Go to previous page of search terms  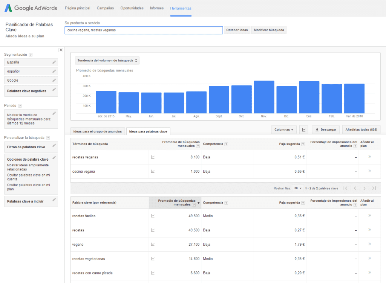click(x=355, y=188)
